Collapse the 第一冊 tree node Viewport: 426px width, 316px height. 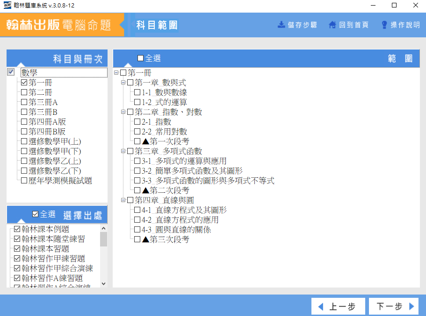(x=116, y=73)
